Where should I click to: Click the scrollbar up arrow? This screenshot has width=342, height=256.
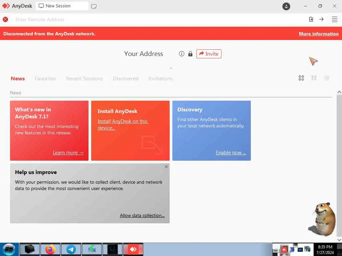[x=339, y=92]
